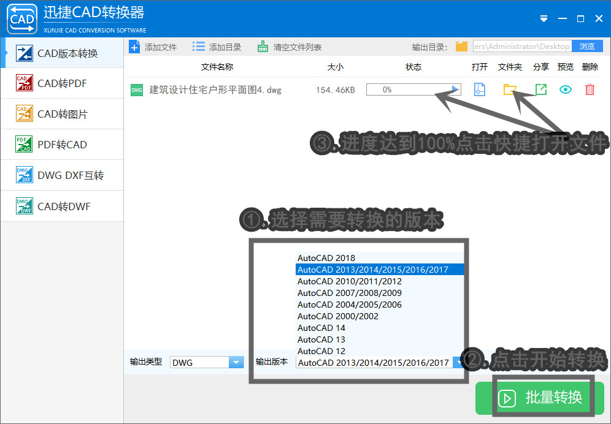Select DWG DXF互转 in the sidebar
611x424 pixels.
coord(63,175)
